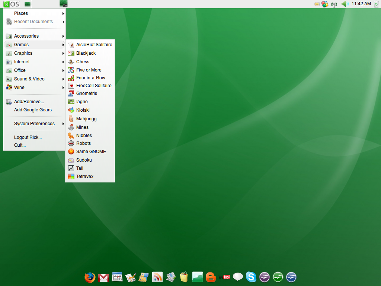The width and height of the screenshot is (381, 286).
Task: Expand the Internet submenu arrow
Action: point(63,62)
